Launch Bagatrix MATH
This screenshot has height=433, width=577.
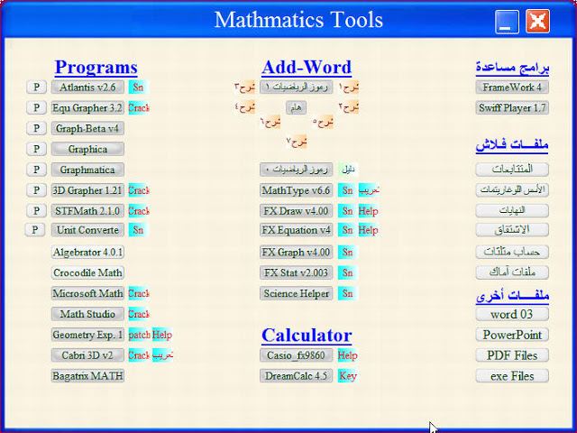pos(87,376)
